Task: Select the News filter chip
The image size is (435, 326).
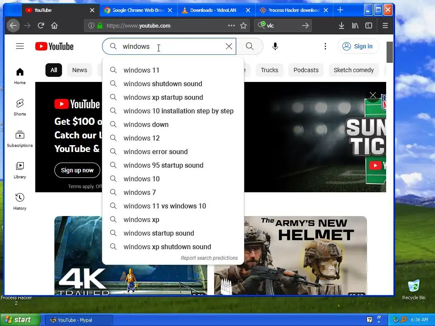Action: (79, 70)
